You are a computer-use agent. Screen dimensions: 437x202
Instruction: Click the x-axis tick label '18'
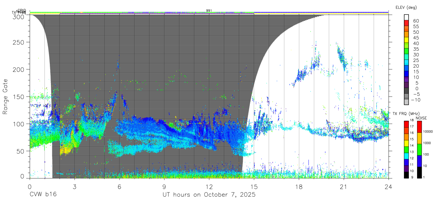(x=299, y=187)
